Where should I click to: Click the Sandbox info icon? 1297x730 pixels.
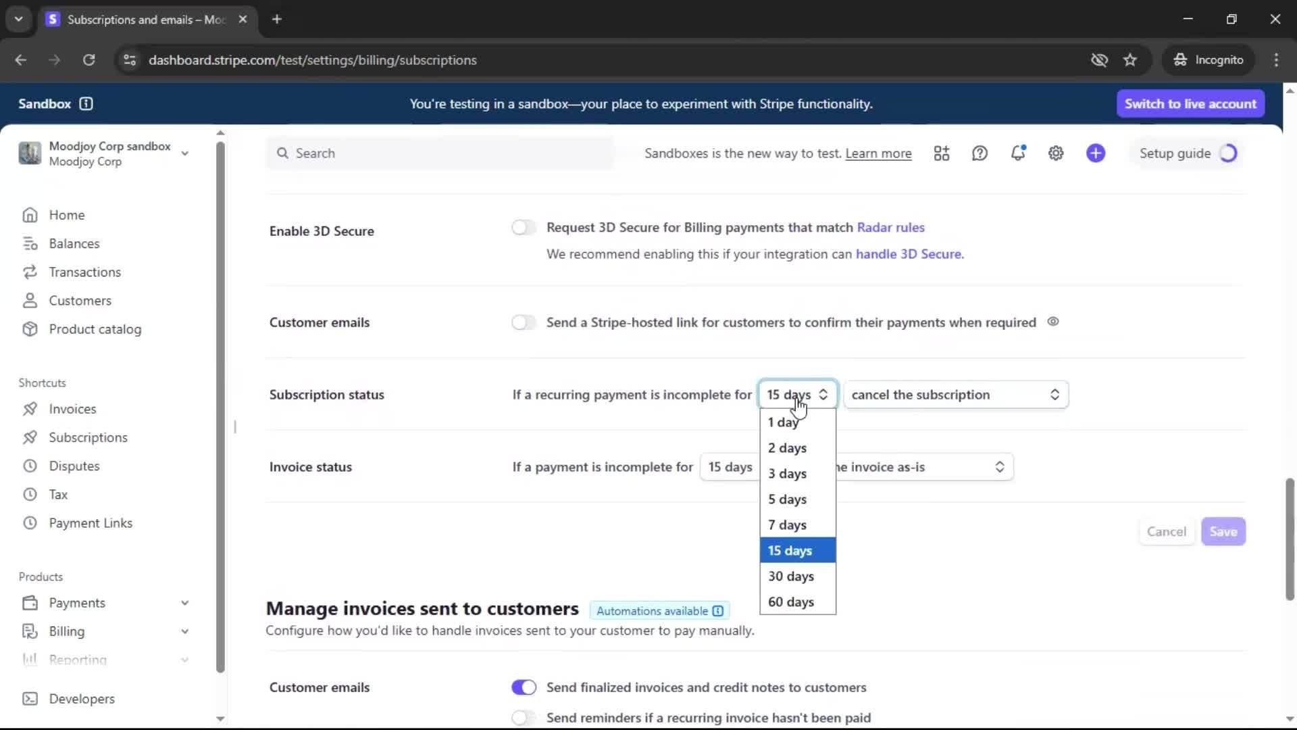click(86, 103)
